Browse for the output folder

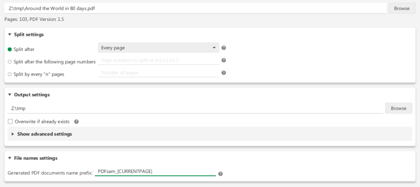tap(398, 108)
